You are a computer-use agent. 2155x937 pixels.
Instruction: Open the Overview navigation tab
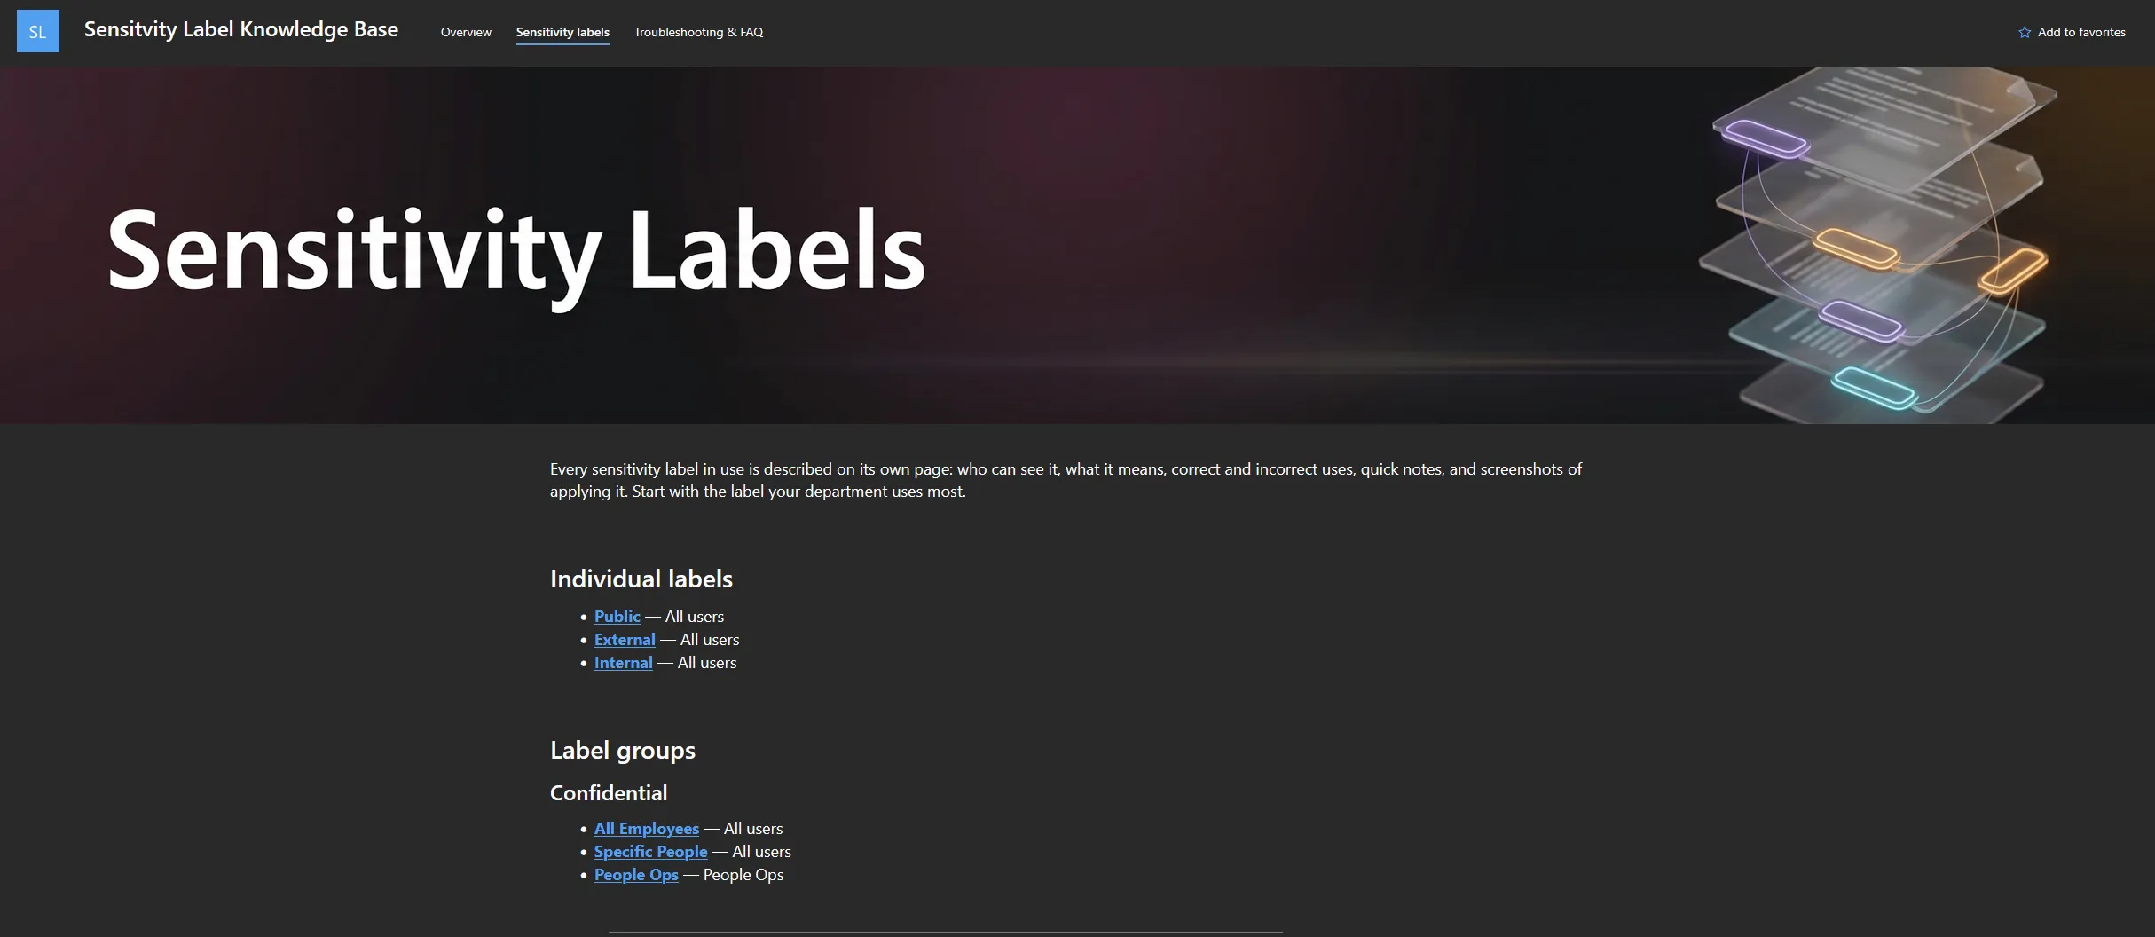(x=466, y=32)
